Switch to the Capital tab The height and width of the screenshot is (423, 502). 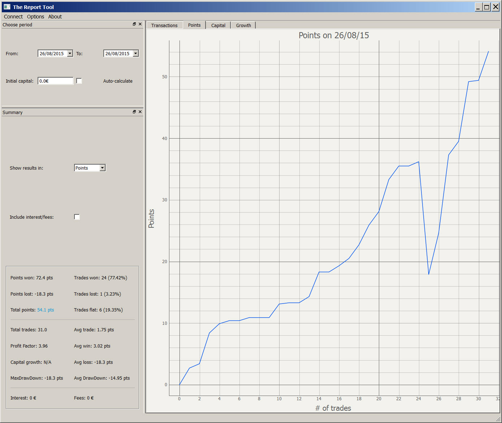pyautogui.click(x=218, y=25)
